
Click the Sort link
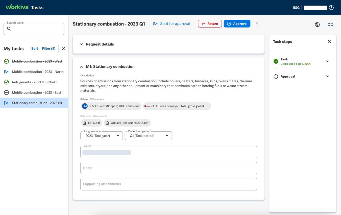35,49
